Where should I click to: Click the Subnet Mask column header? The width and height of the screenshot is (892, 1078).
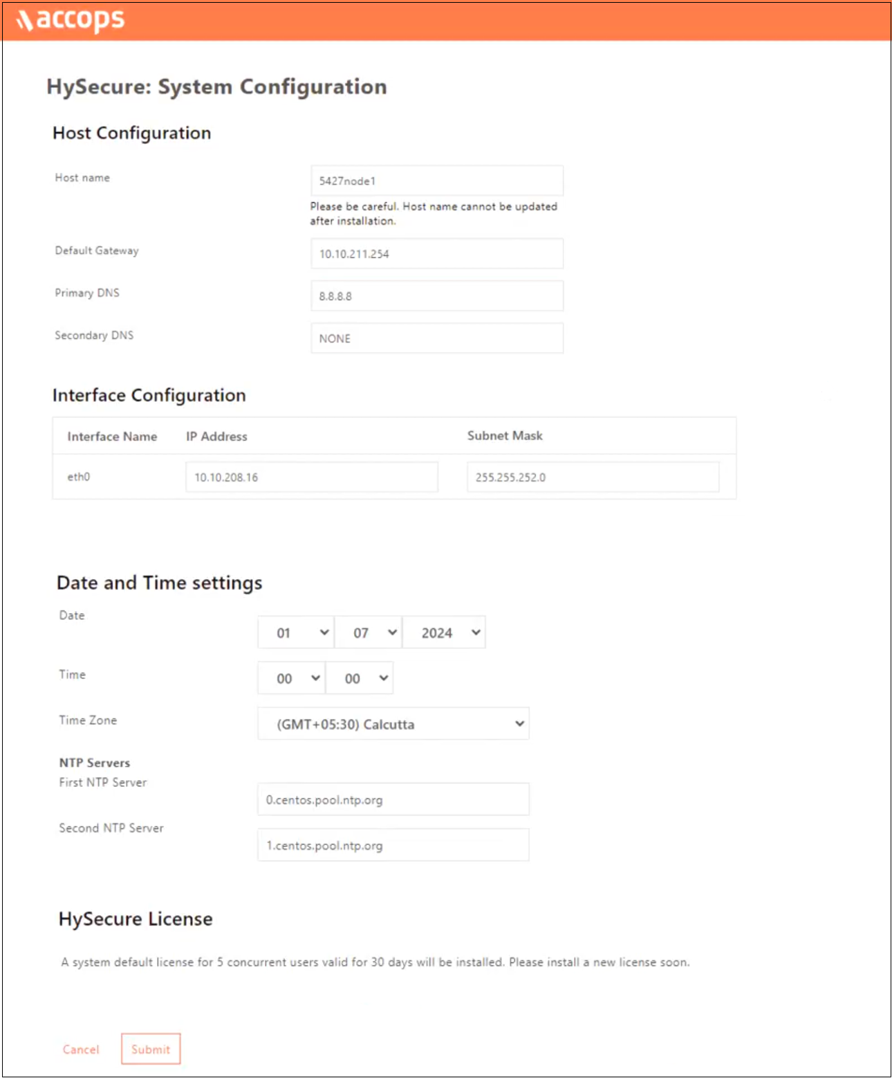click(505, 436)
